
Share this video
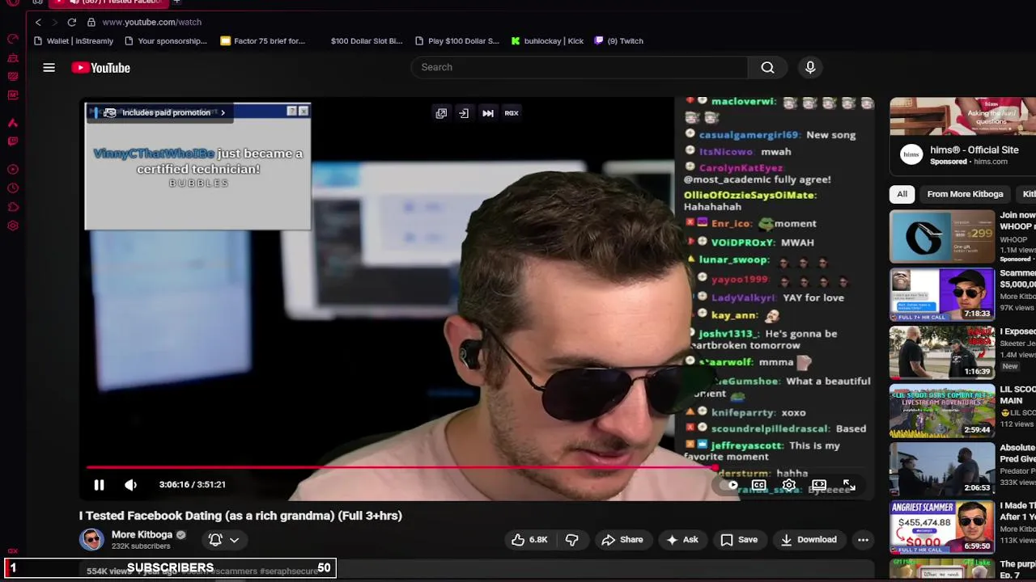(x=622, y=539)
